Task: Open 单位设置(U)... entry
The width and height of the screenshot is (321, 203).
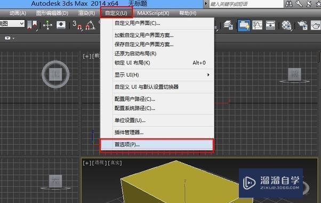Action: point(157,120)
